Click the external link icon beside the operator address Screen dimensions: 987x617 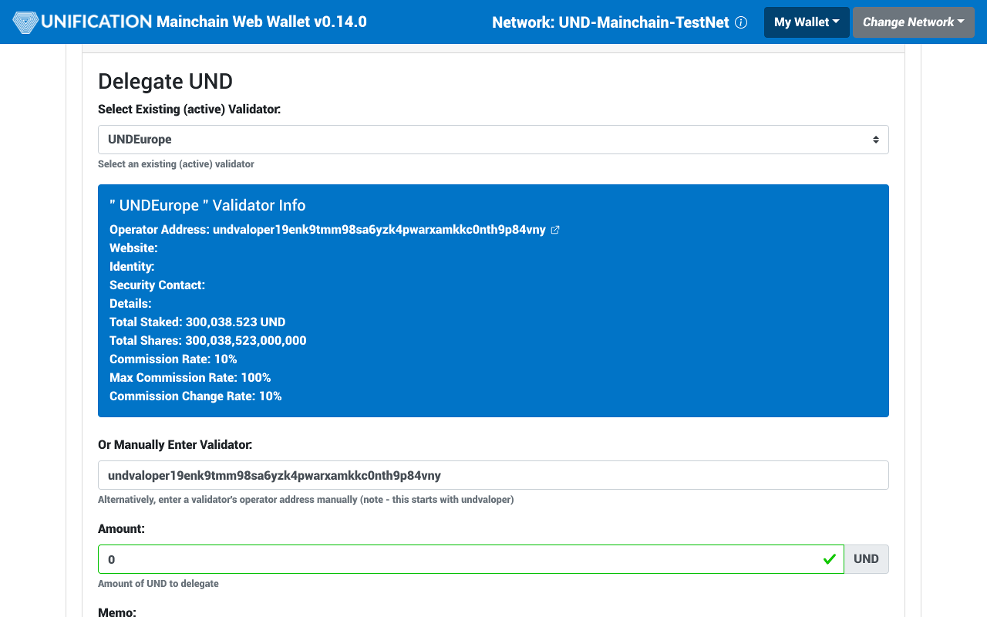[554, 229]
